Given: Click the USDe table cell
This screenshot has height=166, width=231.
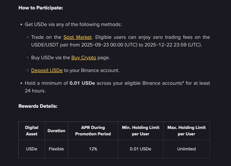Looking at the screenshot, I should (x=32, y=149).
